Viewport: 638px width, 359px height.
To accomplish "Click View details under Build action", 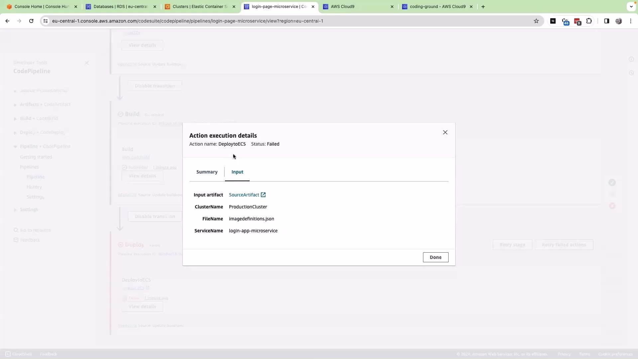I will coord(142,176).
